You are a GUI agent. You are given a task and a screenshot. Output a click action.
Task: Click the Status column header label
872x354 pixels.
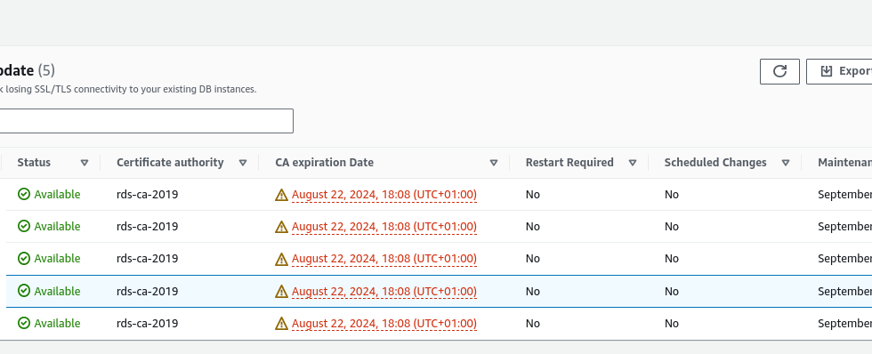(34, 162)
